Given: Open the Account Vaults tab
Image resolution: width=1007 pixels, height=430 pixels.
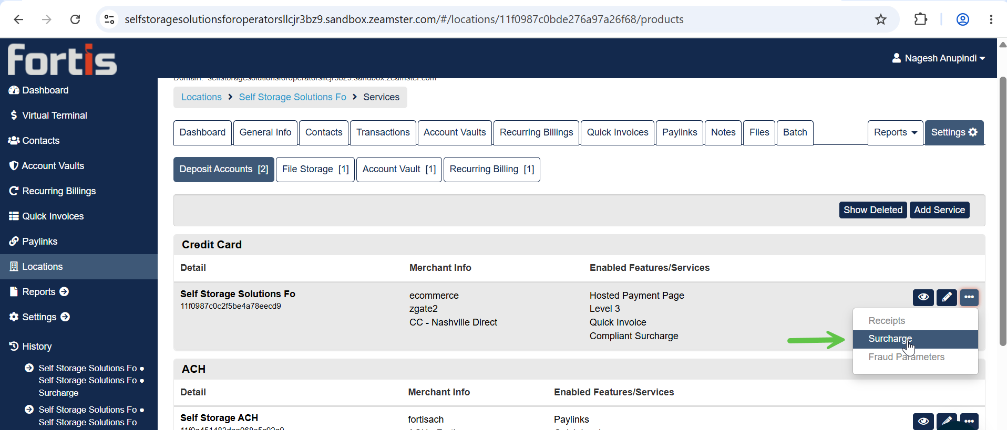Looking at the screenshot, I should (455, 132).
